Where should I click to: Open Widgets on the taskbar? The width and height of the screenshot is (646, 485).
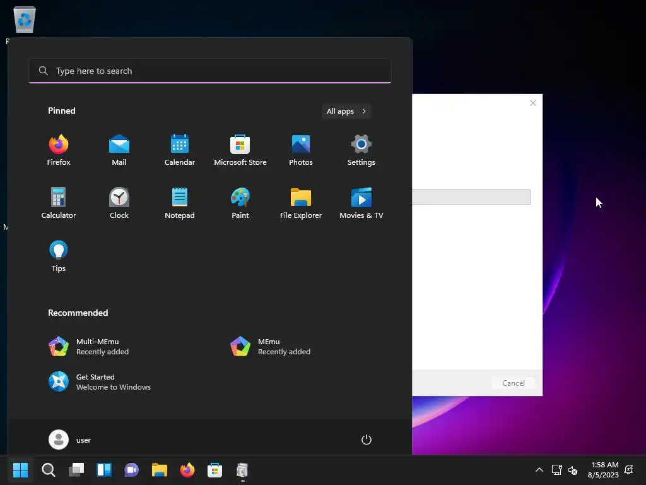coord(104,470)
